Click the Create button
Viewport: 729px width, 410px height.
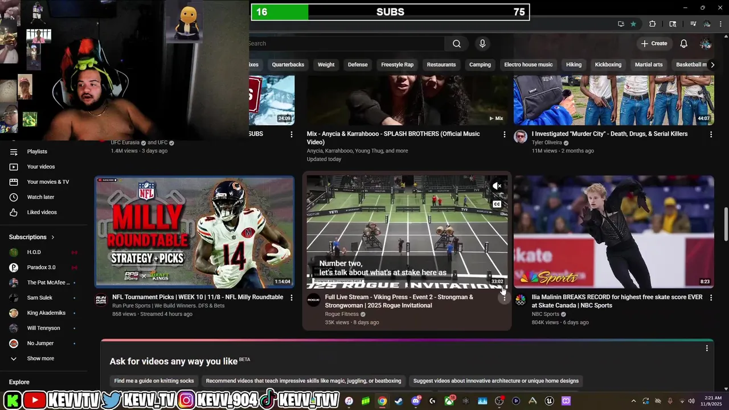[x=654, y=44]
